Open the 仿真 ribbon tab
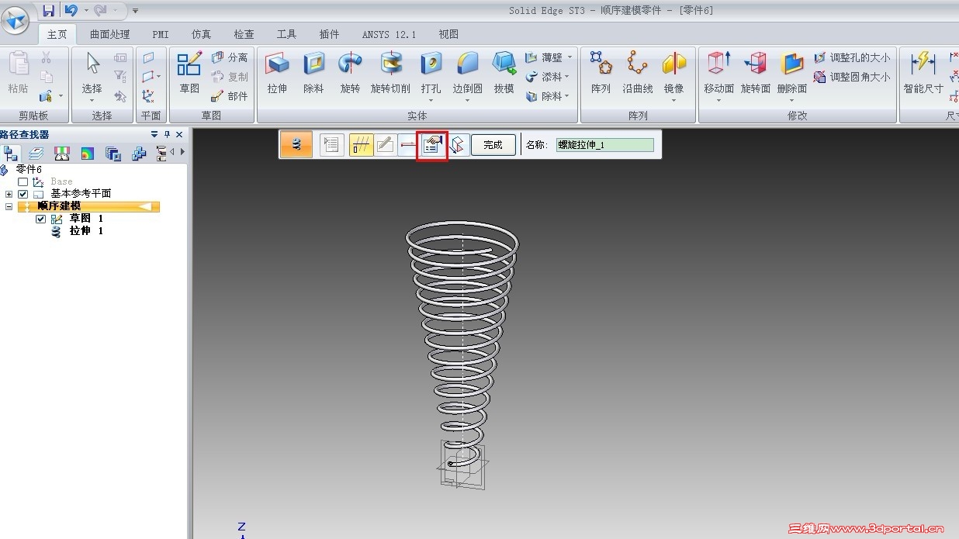Viewport: 959px width, 539px height. 201,34
